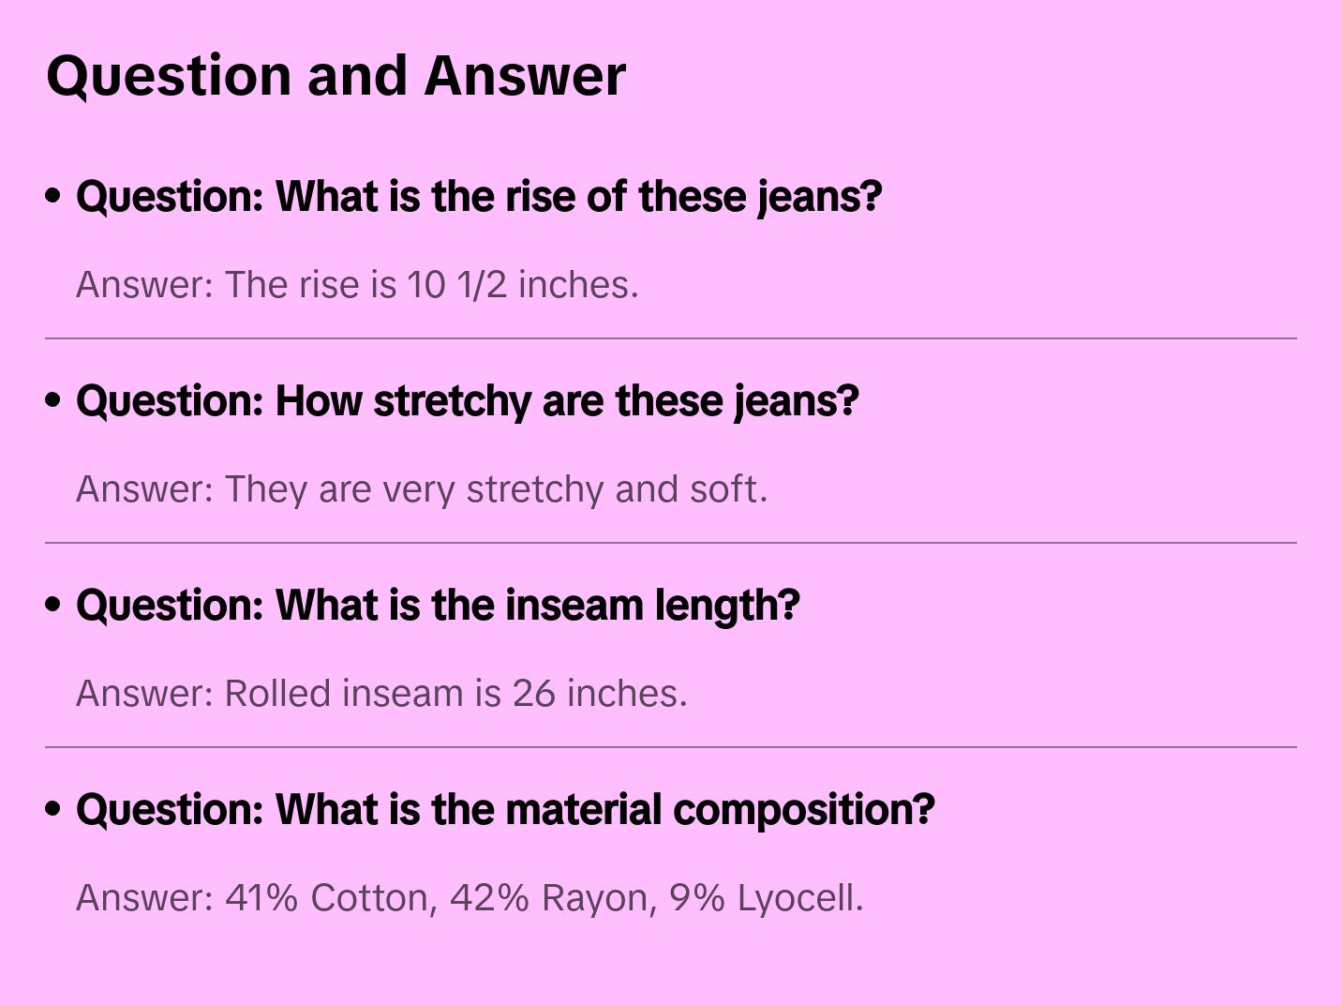This screenshot has width=1342, height=1005.
Task: Click the divider line below the rise answer
Action: pyautogui.click(x=671, y=338)
